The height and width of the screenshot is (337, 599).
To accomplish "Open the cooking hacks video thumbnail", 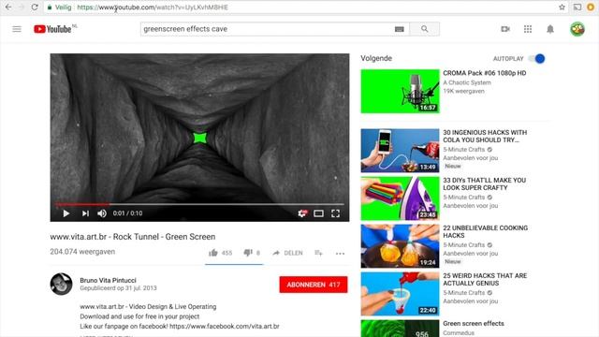I will (x=400, y=246).
